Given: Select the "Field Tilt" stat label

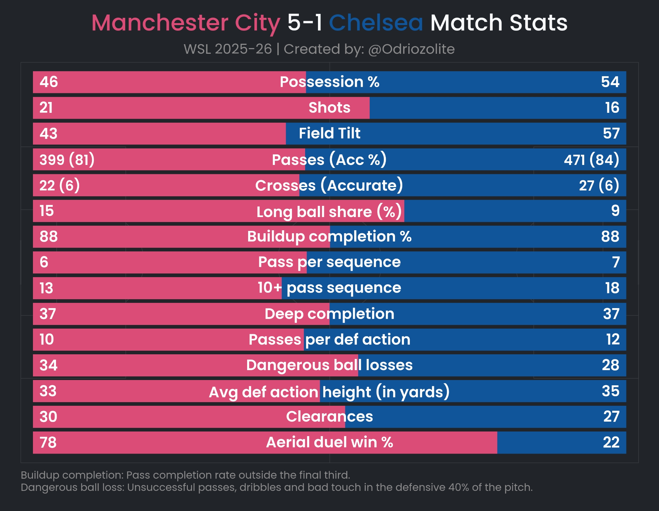Looking at the screenshot, I should [329, 133].
